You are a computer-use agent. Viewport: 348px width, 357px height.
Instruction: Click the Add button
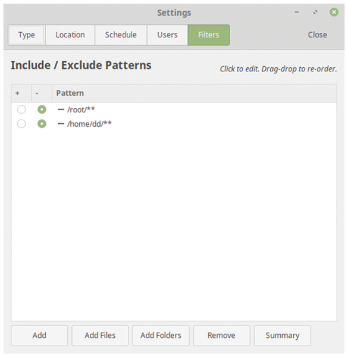(39, 336)
